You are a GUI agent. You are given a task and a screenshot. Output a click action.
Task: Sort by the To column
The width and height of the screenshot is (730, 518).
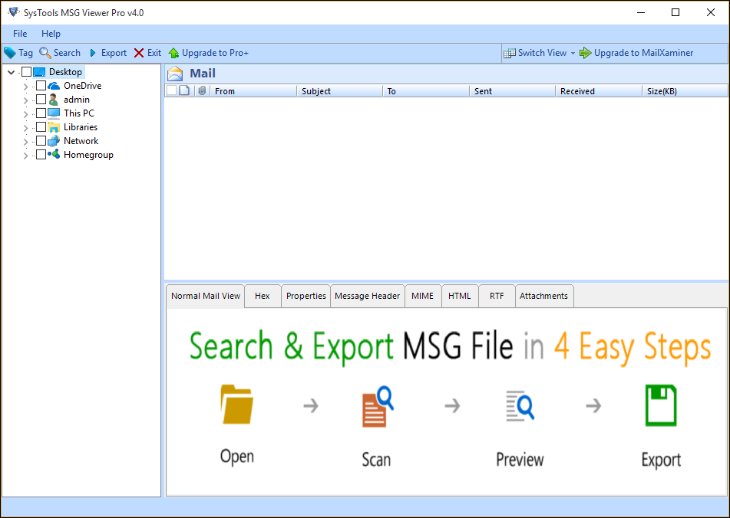click(427, 91)
